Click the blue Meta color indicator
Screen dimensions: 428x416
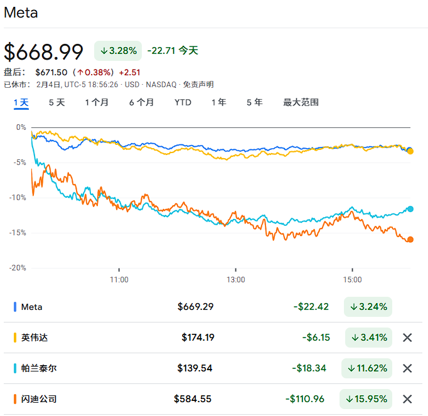point(15,307)
